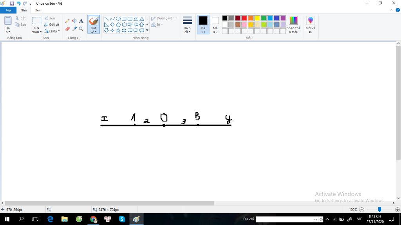Open Skype from the taskbar
This screenshot has height=225, width=401.
pos(122,219)
